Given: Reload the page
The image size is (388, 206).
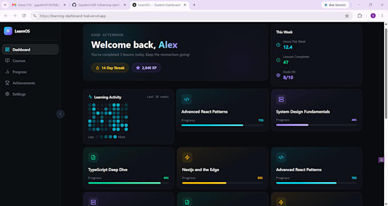Looking at the screenshot, I should (24, 16).
